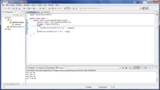Click the Search flashlight toolbar icon
Viewport: 160px width, 90px height.
click(58, 8)
